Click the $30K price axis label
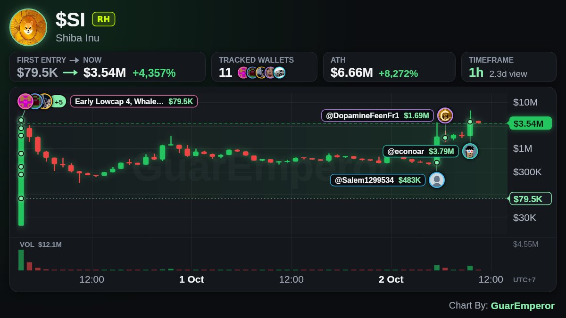Viewport: 566px width, 318px height. tap(524, 218)
